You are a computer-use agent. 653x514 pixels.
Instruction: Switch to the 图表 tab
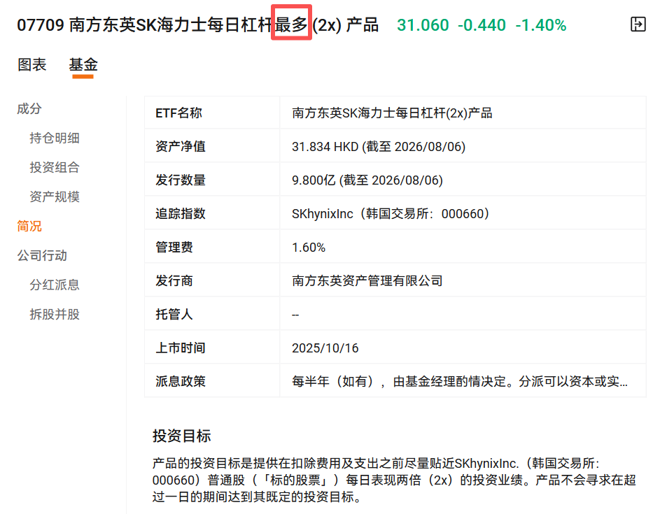point(32,64)
